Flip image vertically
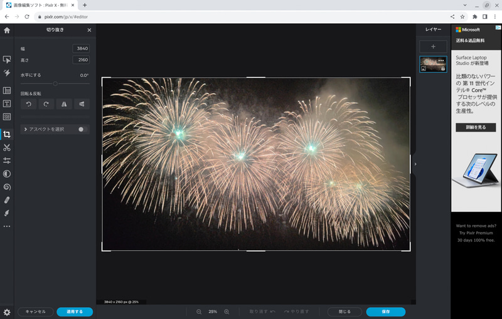The height and width of the screenshot is (319, 502). coord(82,104)
